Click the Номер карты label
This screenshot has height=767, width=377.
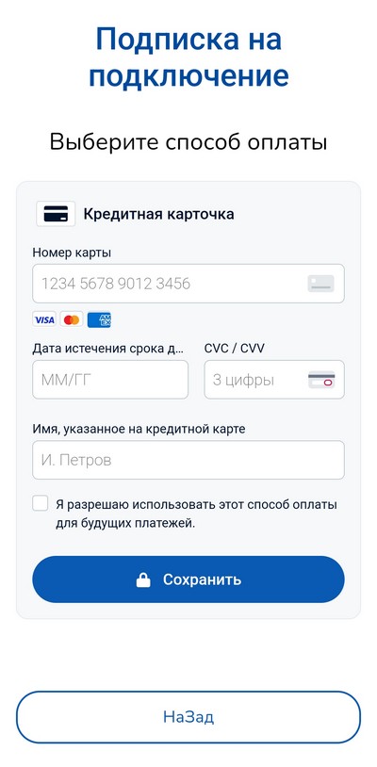tap(72, 253)
